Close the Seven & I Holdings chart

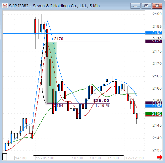pyautogui.click(x=157, y=6)
